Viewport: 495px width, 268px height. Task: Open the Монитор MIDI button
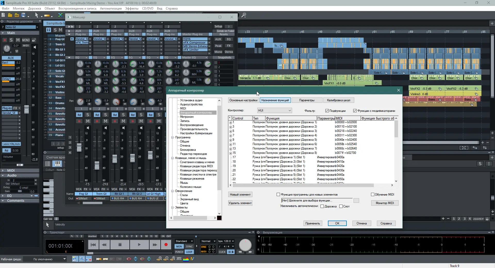[385, 203]
